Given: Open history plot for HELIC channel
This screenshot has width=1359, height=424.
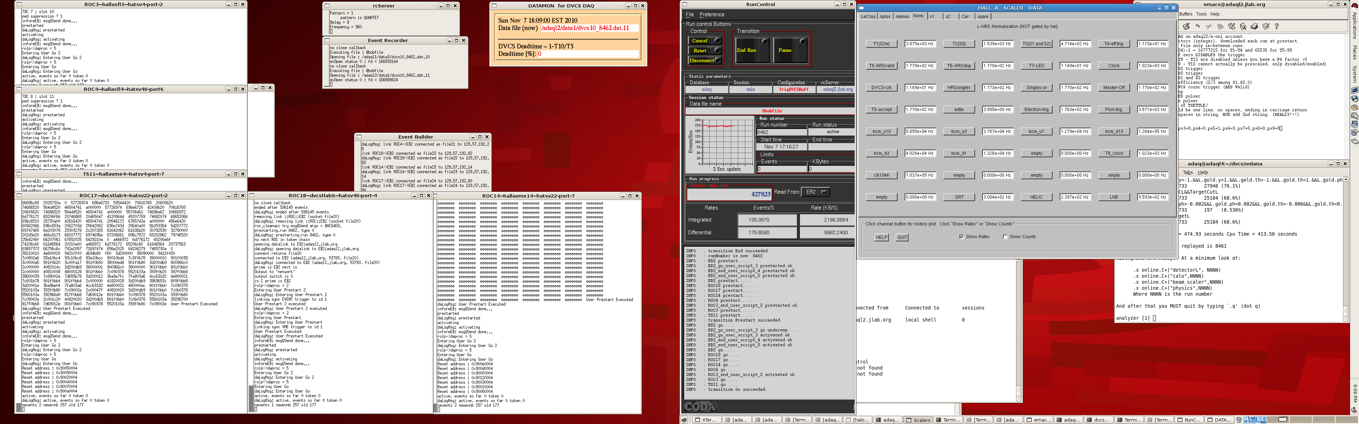Looking at the screenshot, I should click(x=1037, y=197).
